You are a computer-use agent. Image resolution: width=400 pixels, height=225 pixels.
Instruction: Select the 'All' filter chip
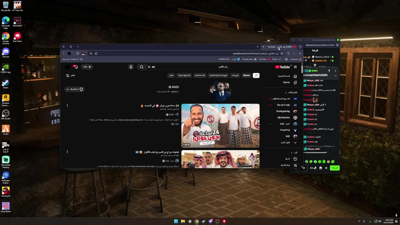pyautogui.click(x=256, y=75)
